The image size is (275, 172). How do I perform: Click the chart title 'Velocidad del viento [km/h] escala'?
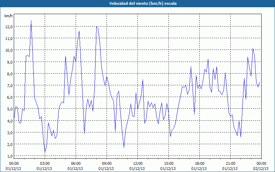(x=143, y=3)
